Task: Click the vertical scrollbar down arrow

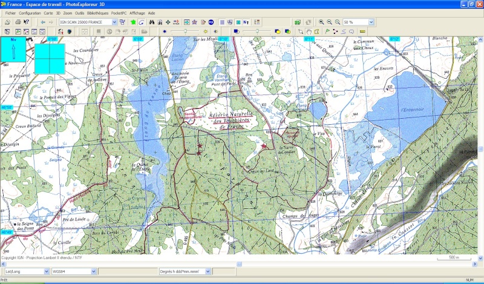Action: tap(480, 258)
